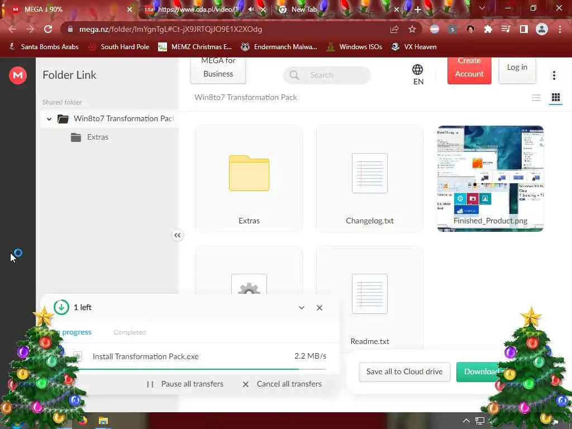This screenshot has width=572, height=429.
Task: Click the MEGA logo in the sidebar
Action: point(17,75)
